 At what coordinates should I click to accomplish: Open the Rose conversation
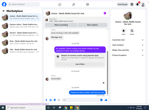(21, 42)
